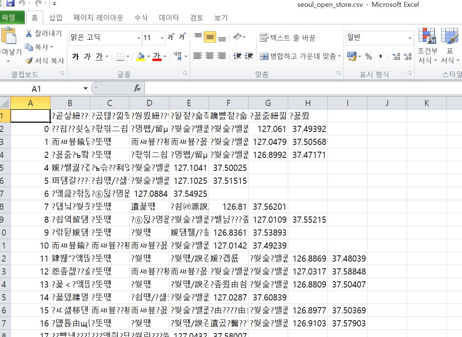
Task: Open 조건부 서식 conditional formatting
Action: click(x=427, y=46)
